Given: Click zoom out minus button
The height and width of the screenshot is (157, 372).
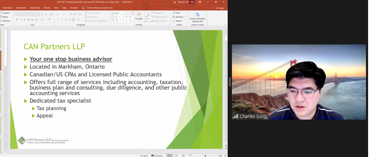Looking at the screenshot, I should [x=195, y=156].
